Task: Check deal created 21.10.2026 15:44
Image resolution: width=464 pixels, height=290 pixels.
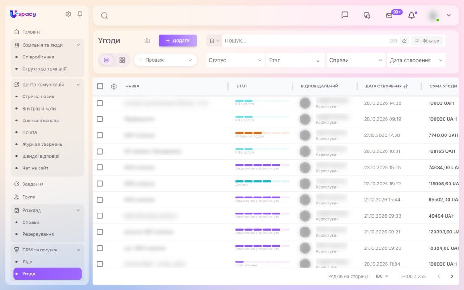Action: (100, 200)
